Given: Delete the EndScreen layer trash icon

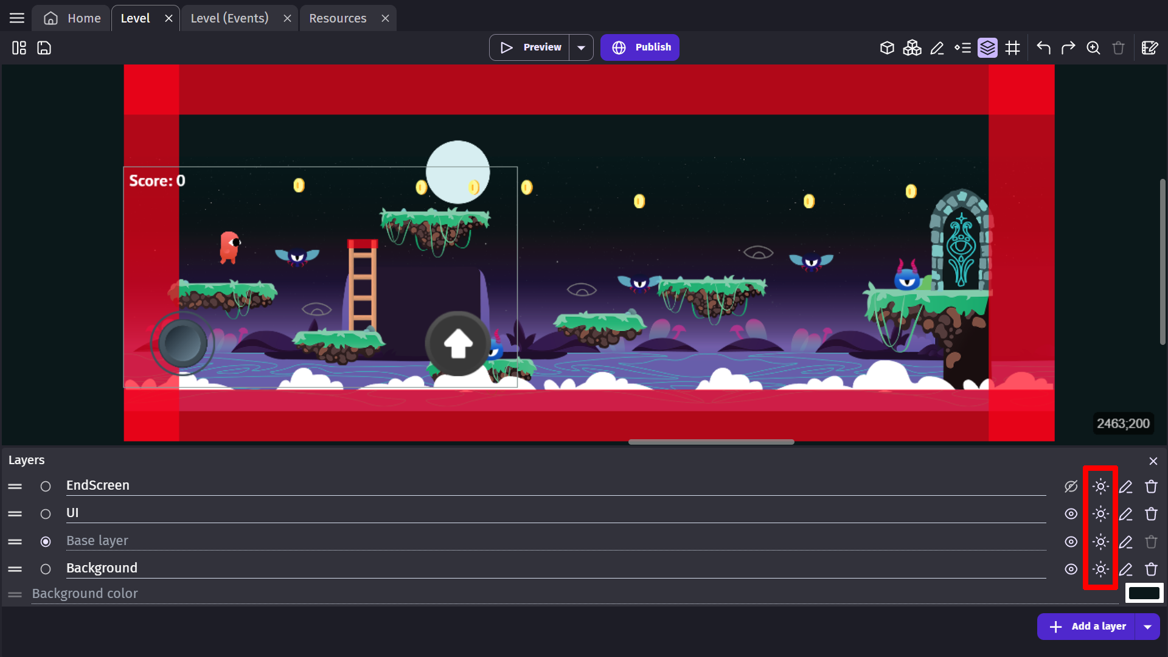Looking at the screenshot, I should (x=1151, y=487).
